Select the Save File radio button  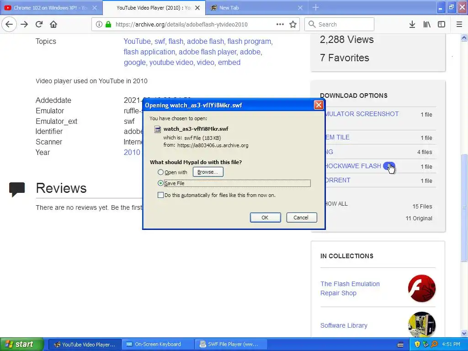160,183
